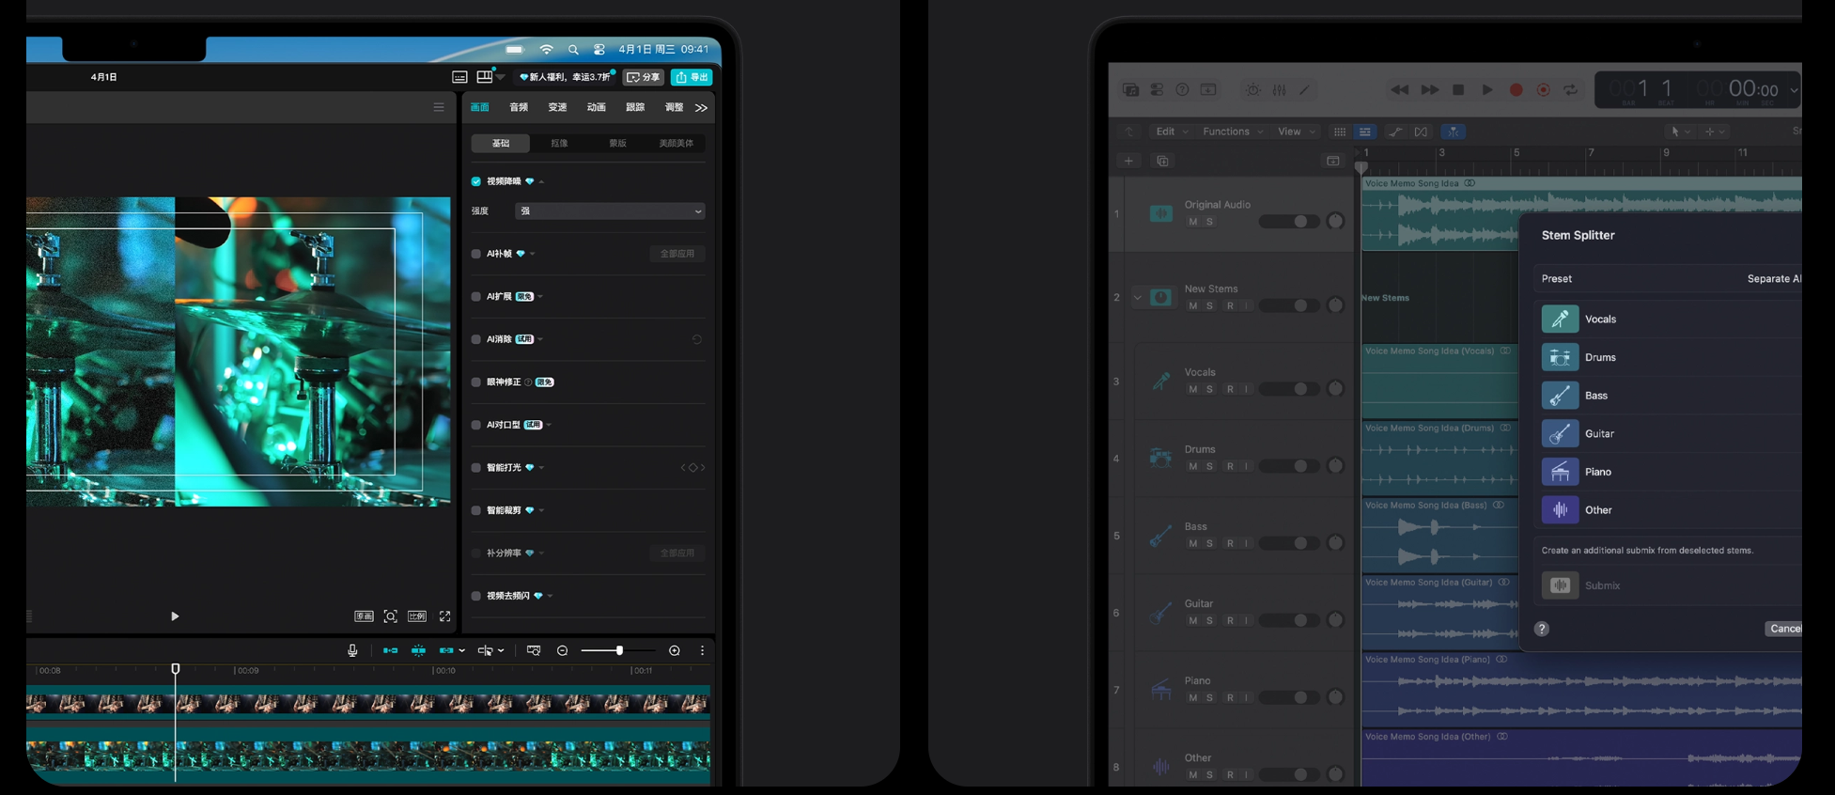The width and height of the screenshot is (1835, 795).
Task: Toggle the Cycle loop icon in transport
Action: click(x=1570, y=90)
